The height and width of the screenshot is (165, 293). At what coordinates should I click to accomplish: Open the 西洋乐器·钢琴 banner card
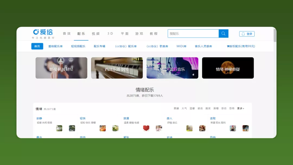117,68
